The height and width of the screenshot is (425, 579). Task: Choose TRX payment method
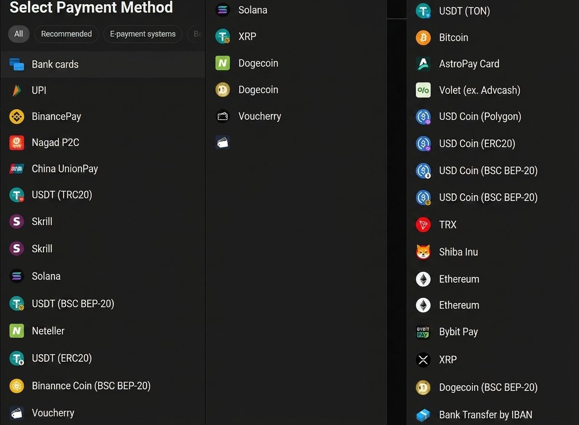[x=448, y=225]
